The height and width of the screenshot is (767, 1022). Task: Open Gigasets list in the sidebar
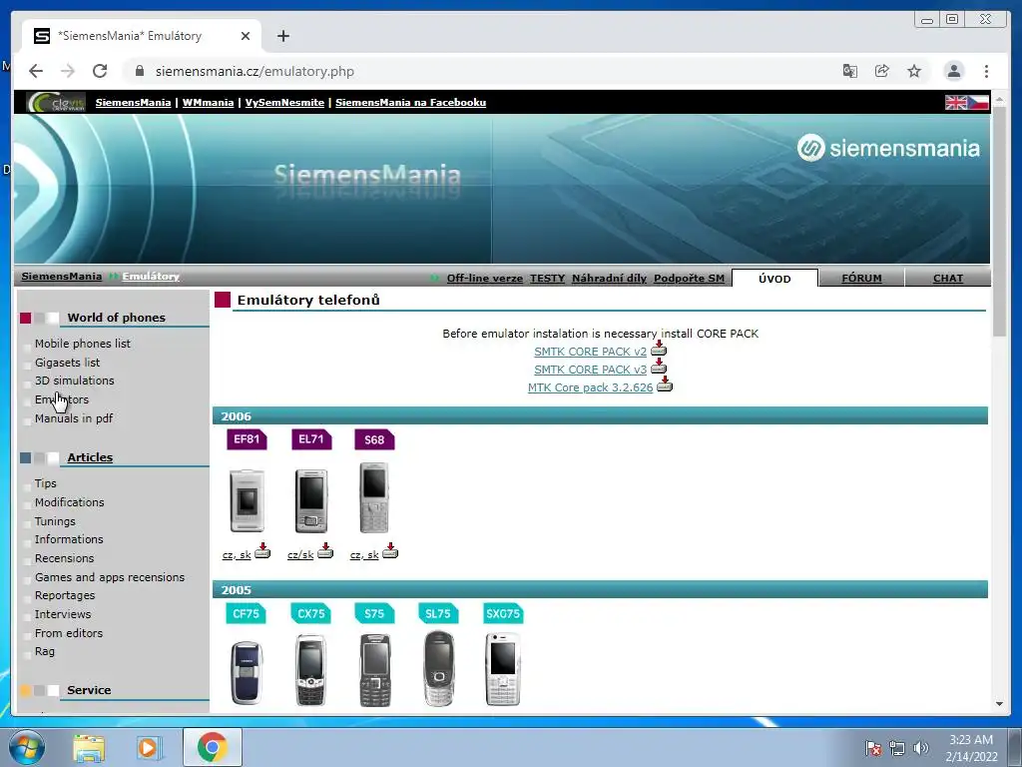click(x=67, y=362)
